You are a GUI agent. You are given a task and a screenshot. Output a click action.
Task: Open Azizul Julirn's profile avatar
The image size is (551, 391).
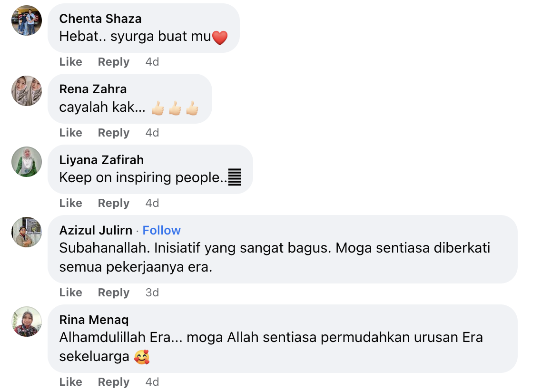coord(27,232)
